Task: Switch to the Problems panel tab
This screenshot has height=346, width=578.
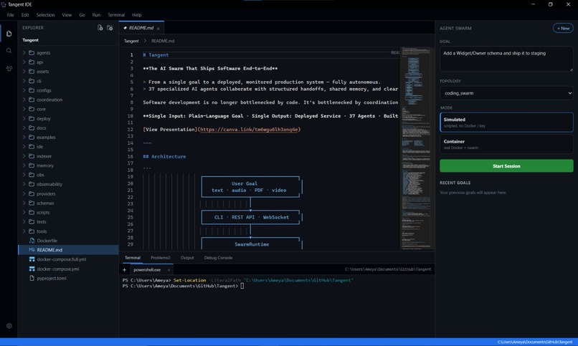Action: tap(161, 258)
